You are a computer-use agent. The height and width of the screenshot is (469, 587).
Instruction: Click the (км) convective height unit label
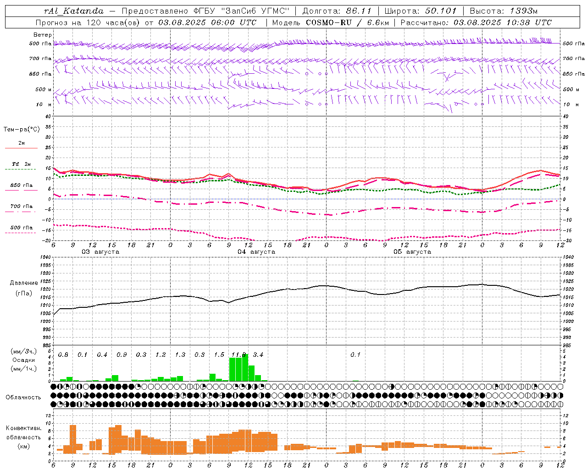23,446
